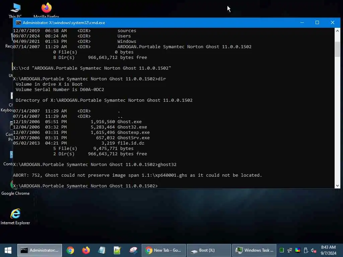
Task: Close the cmd.exe window
Action: pos(333,22)
